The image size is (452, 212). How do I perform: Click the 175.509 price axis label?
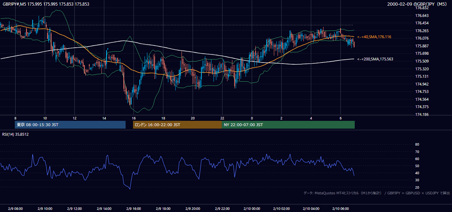click(x=422, y=61)
